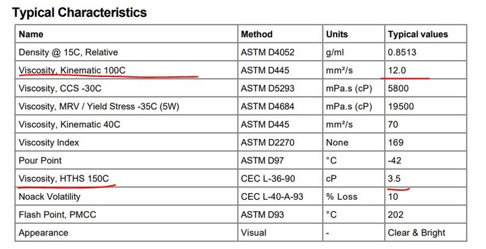Click the underlined Viscosity, Kinematic 100C text
The height and width of the screenshot is (249, 486).
tap(72, 70)
